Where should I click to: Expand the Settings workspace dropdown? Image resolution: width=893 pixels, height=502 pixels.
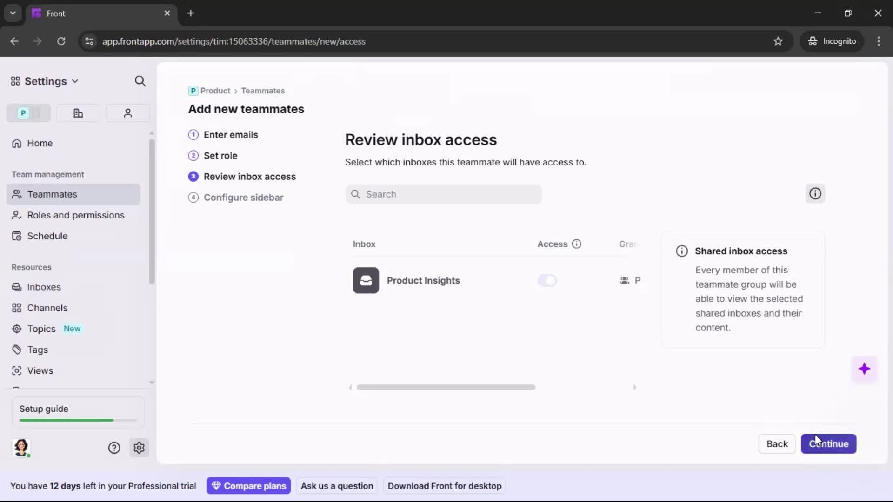[x=75, y=81]
